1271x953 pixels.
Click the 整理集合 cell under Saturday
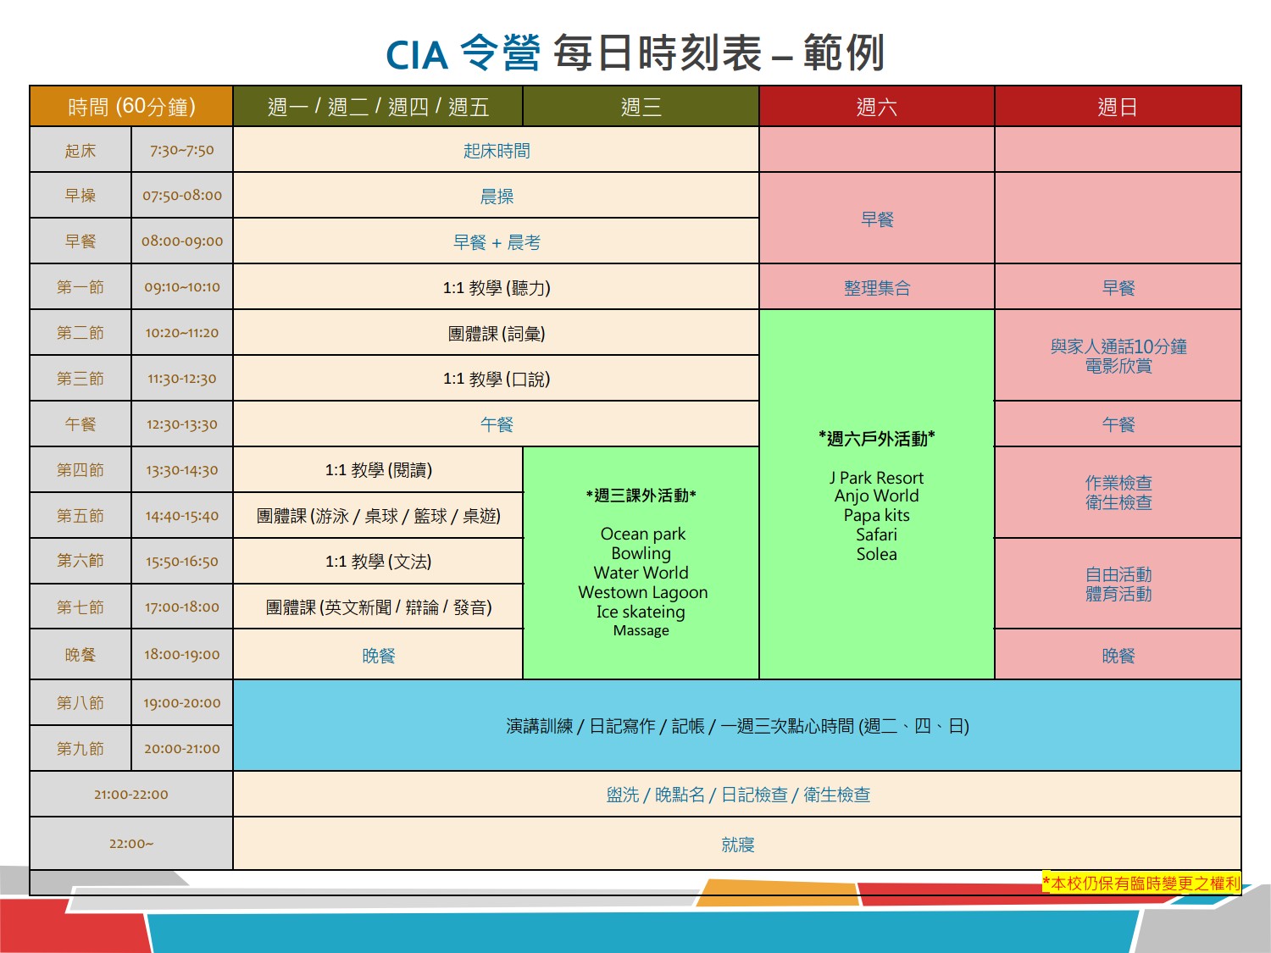pos(876,288)
